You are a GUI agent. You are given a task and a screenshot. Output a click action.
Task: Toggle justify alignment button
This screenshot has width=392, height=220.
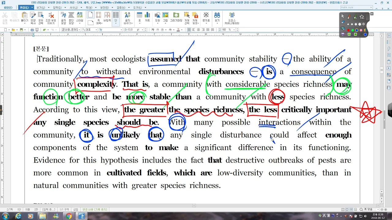[189, 30]
